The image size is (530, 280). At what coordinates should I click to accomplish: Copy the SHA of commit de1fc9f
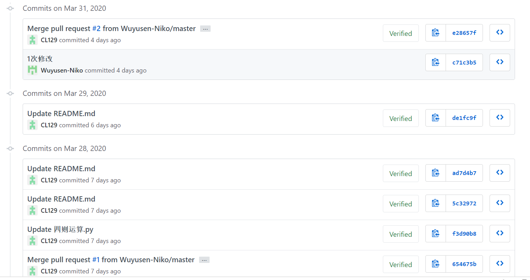[436, 118]
